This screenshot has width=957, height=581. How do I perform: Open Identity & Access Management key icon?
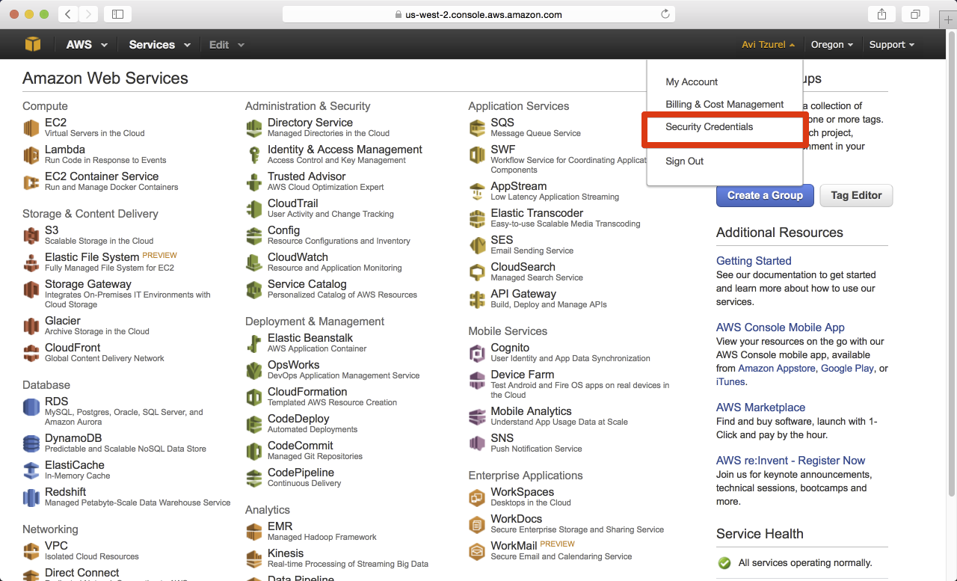pos(254,156)
